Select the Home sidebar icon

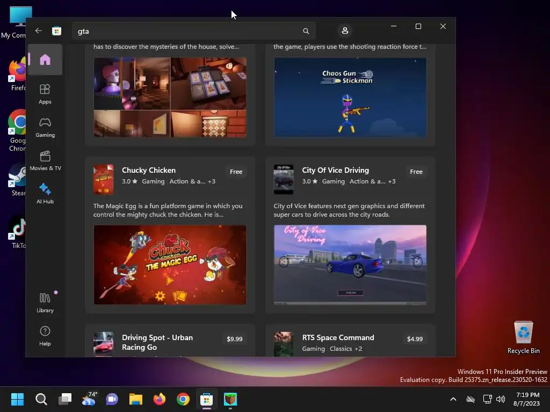[45, 60]
